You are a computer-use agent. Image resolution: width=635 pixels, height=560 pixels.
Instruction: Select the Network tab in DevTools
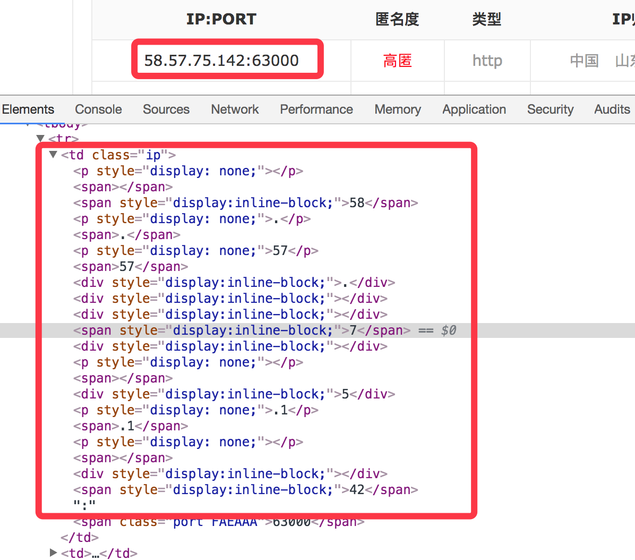[x=235, y=109]
